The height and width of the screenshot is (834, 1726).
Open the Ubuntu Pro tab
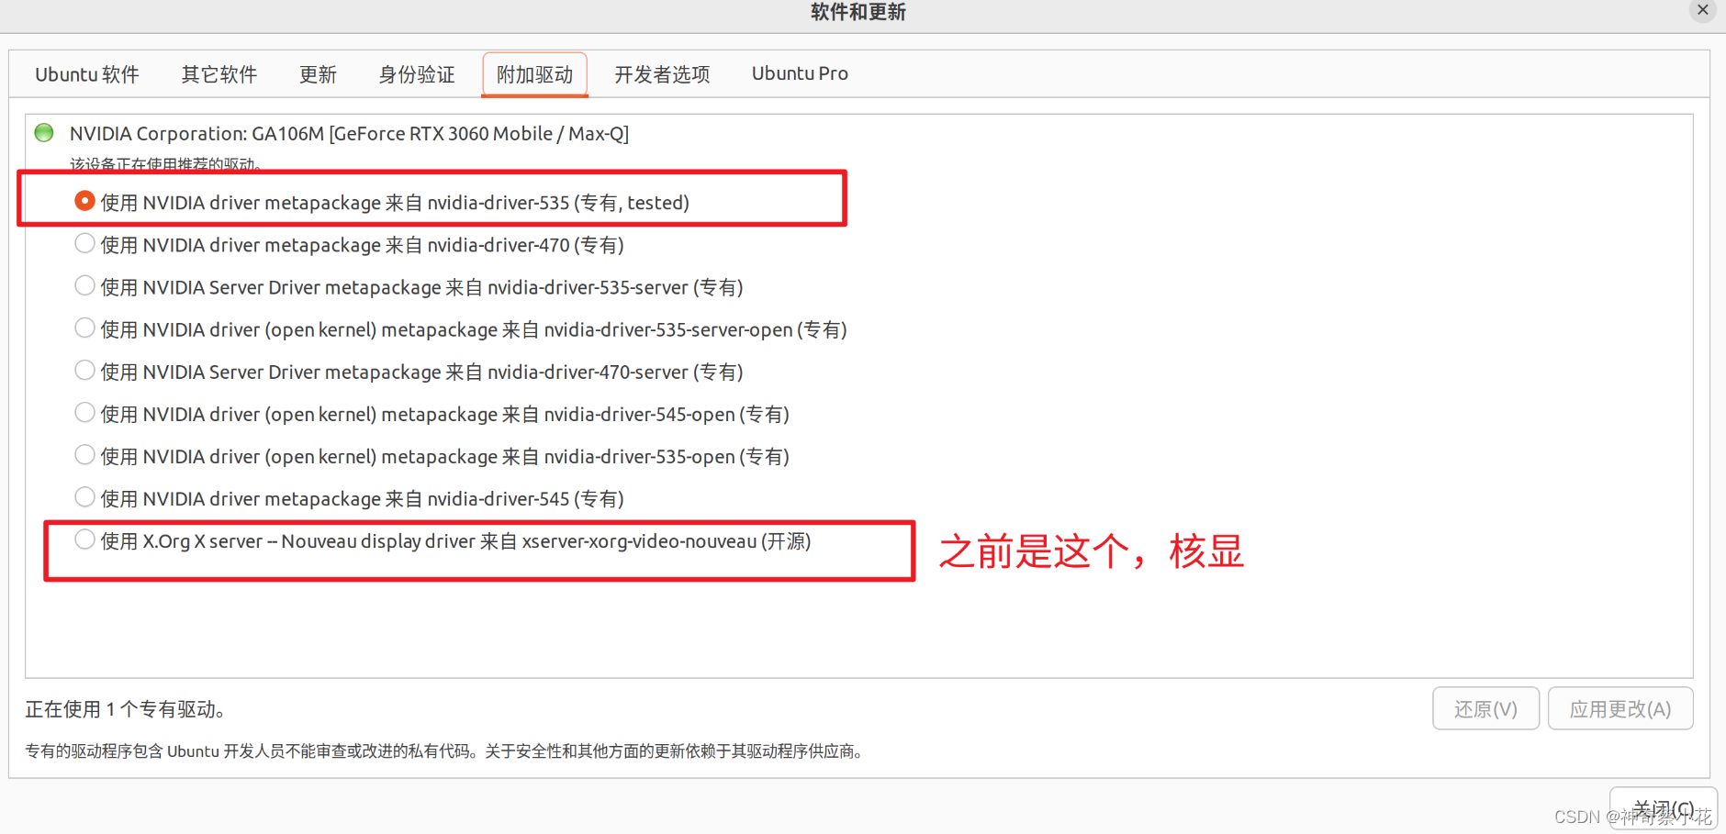(800, 74)
